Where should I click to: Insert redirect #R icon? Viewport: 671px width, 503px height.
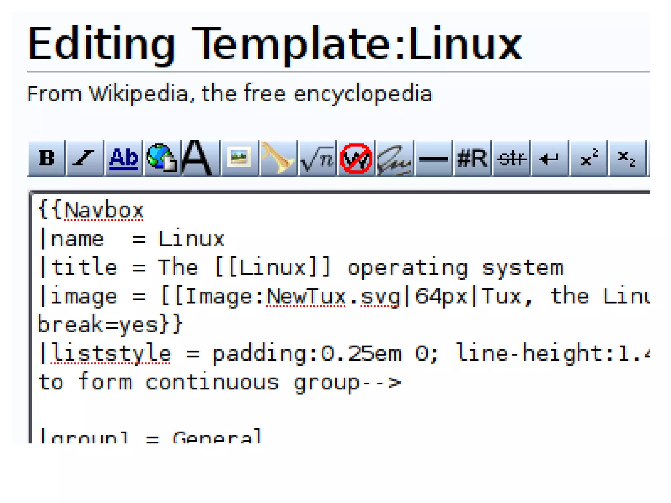click(472, 159)
